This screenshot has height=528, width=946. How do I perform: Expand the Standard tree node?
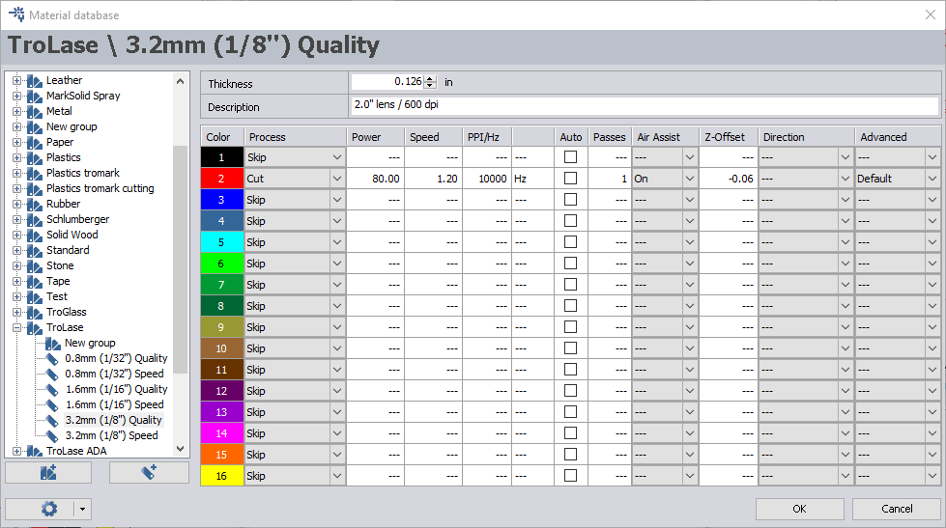pyautogui.click(x=16, y=251)
